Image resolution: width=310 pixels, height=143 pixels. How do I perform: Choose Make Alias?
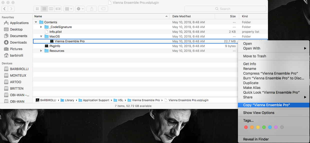tap(274, 88)
